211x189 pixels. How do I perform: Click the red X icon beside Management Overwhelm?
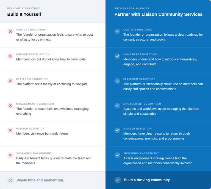[x=10, y=106]
